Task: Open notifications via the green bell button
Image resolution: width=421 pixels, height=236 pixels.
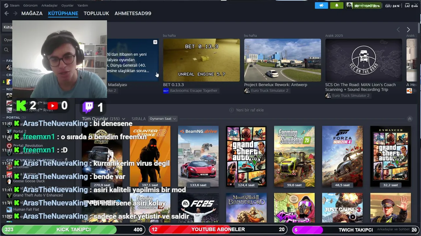Action: (x=336, y=6)
